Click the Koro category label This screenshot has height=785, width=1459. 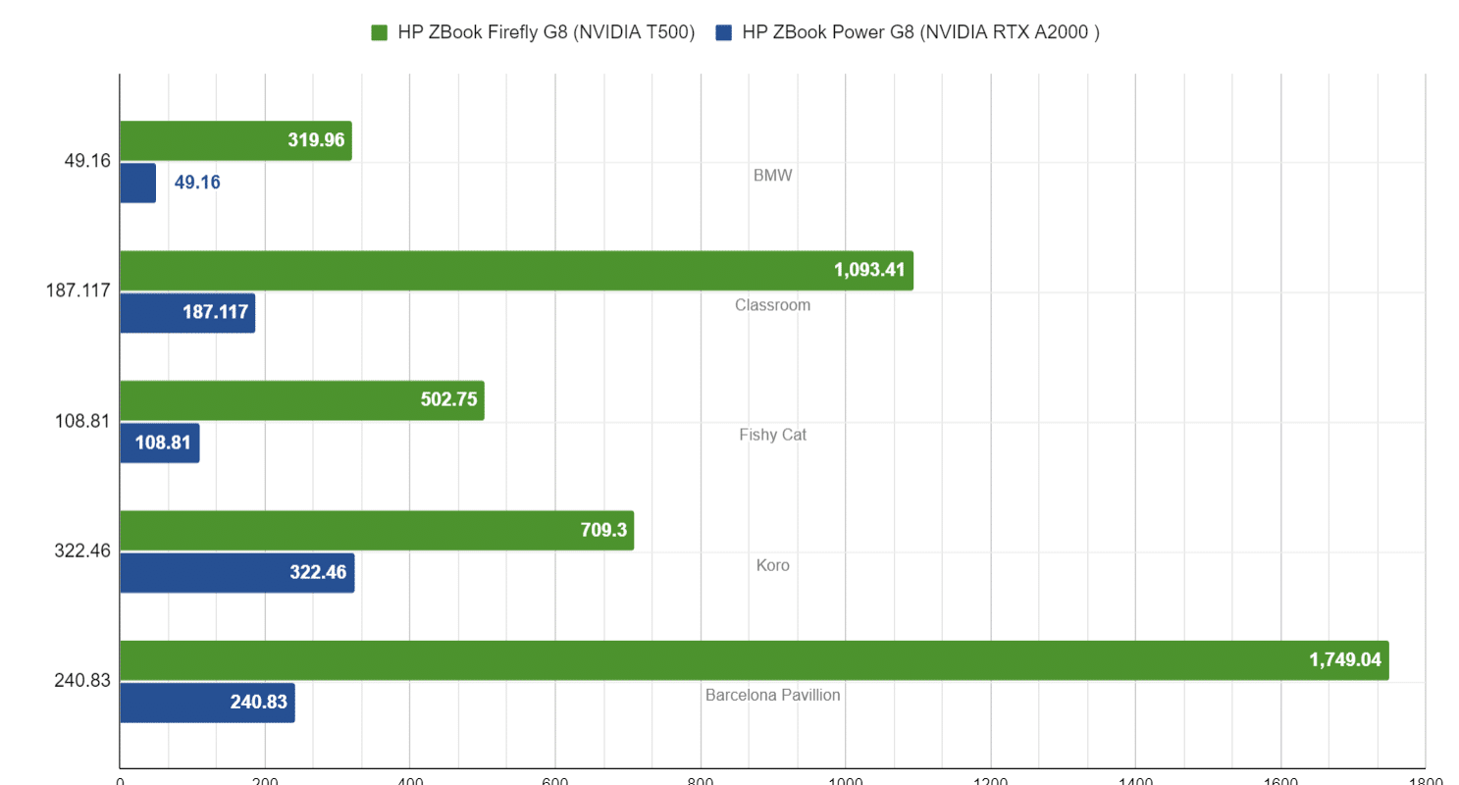(x=773, y=565)
